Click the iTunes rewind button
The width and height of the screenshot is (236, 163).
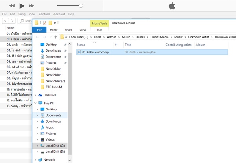tap(12, 6)
